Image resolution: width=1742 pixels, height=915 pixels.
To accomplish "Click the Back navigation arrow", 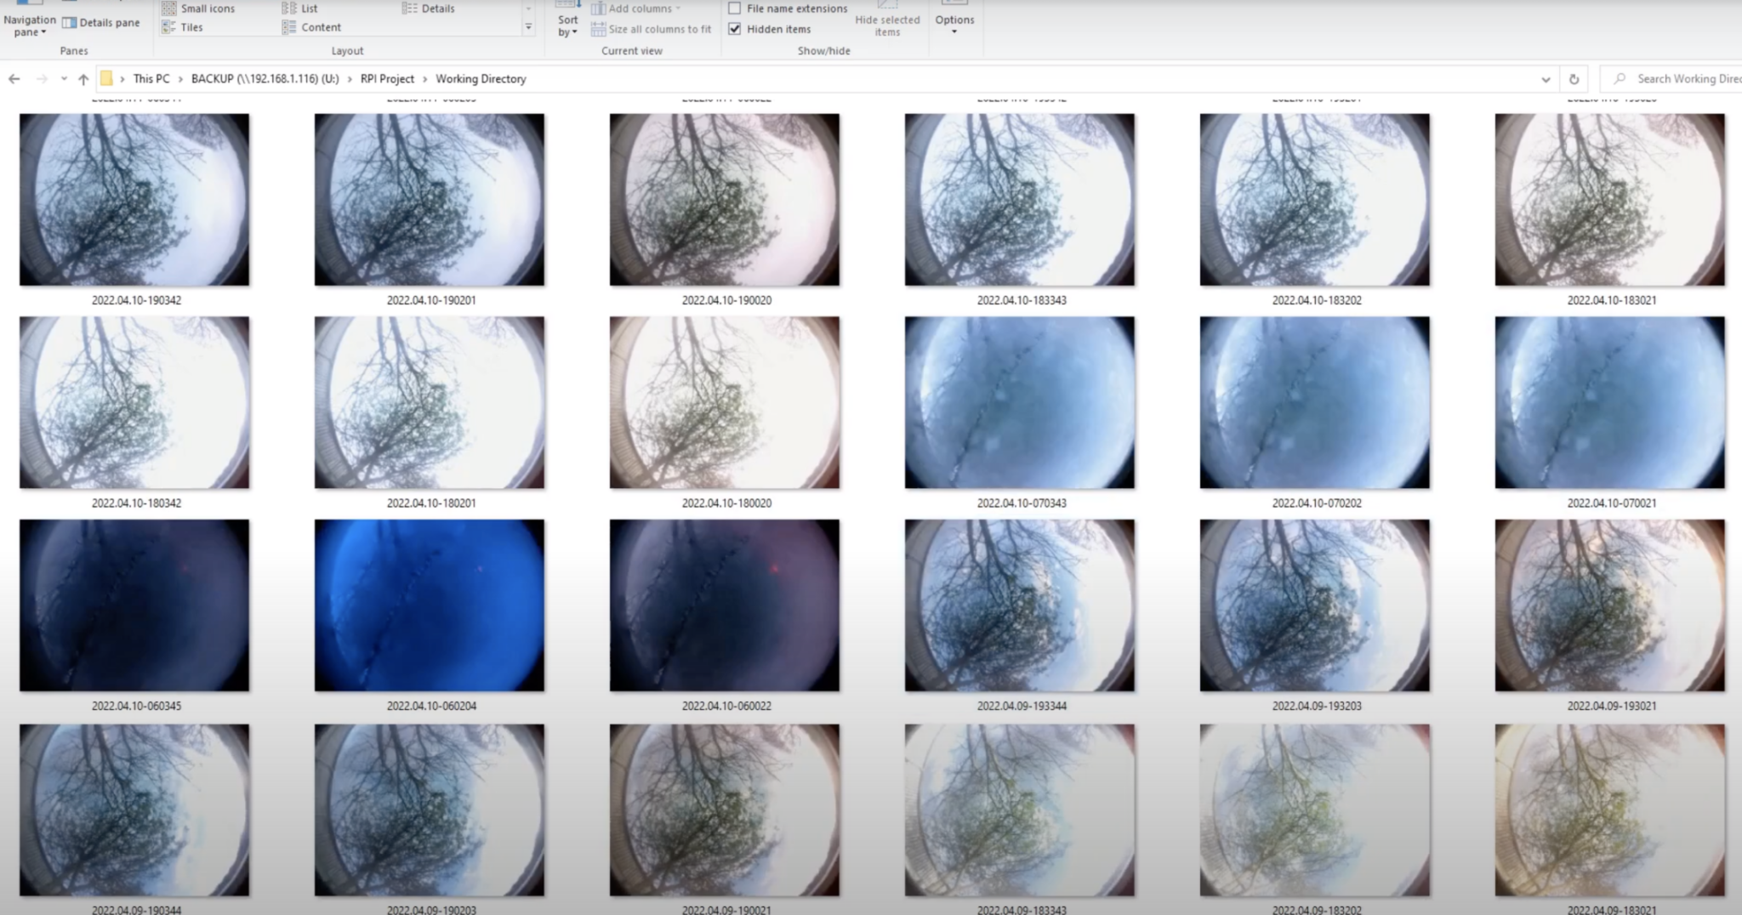I will (x=14, y=79).
